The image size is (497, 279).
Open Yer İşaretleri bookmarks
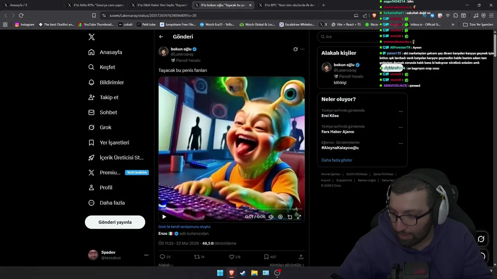click(x=109, y=143)
